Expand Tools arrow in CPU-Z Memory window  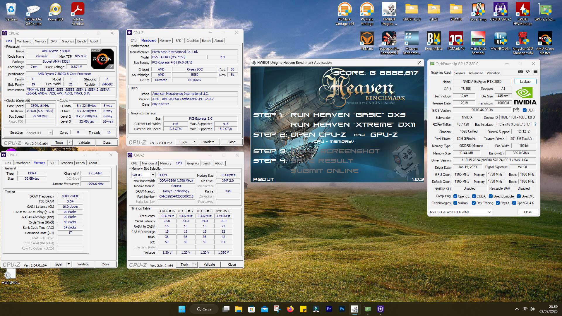click(x=68, y=264)
